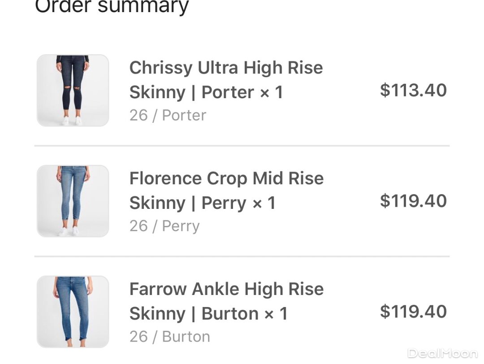Click the DealMoon watermark logo
Image resolution: width=484 pixels, height=364 pixels.
pyautogui.click(x=442, y=354)
